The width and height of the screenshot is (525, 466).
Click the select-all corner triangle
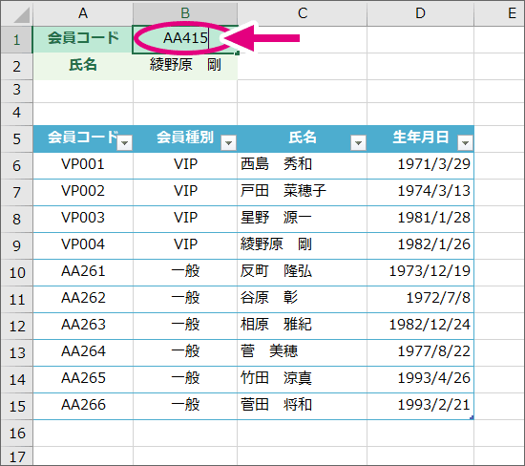(x=21, y=15)
